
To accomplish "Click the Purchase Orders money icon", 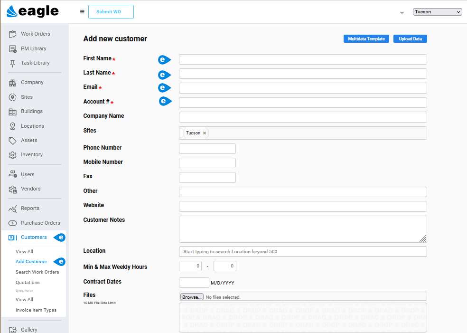I will (x=12, y=223).
